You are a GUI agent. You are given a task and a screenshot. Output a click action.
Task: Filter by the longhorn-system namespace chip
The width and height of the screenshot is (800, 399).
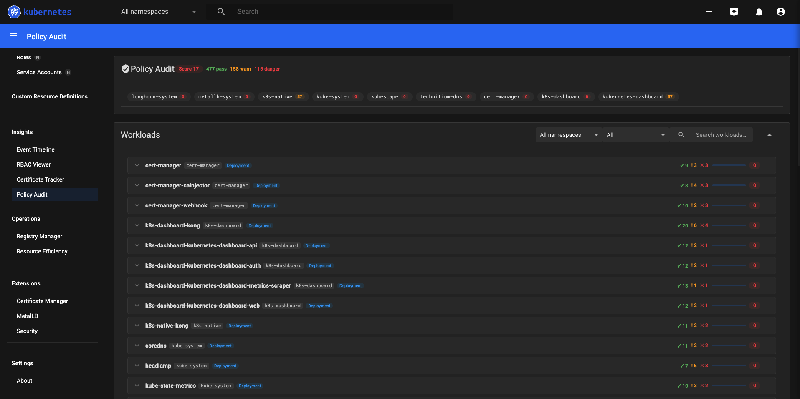(x=159, y=97)
